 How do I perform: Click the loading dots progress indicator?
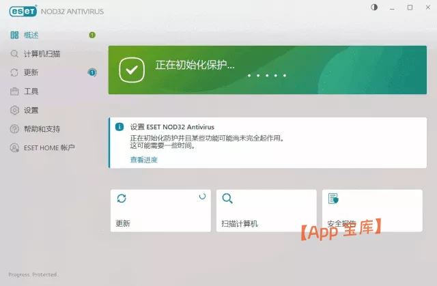point(267,76)
